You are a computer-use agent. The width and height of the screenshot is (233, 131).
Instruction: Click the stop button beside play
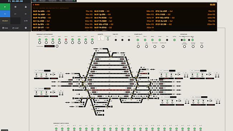[15, 7]
